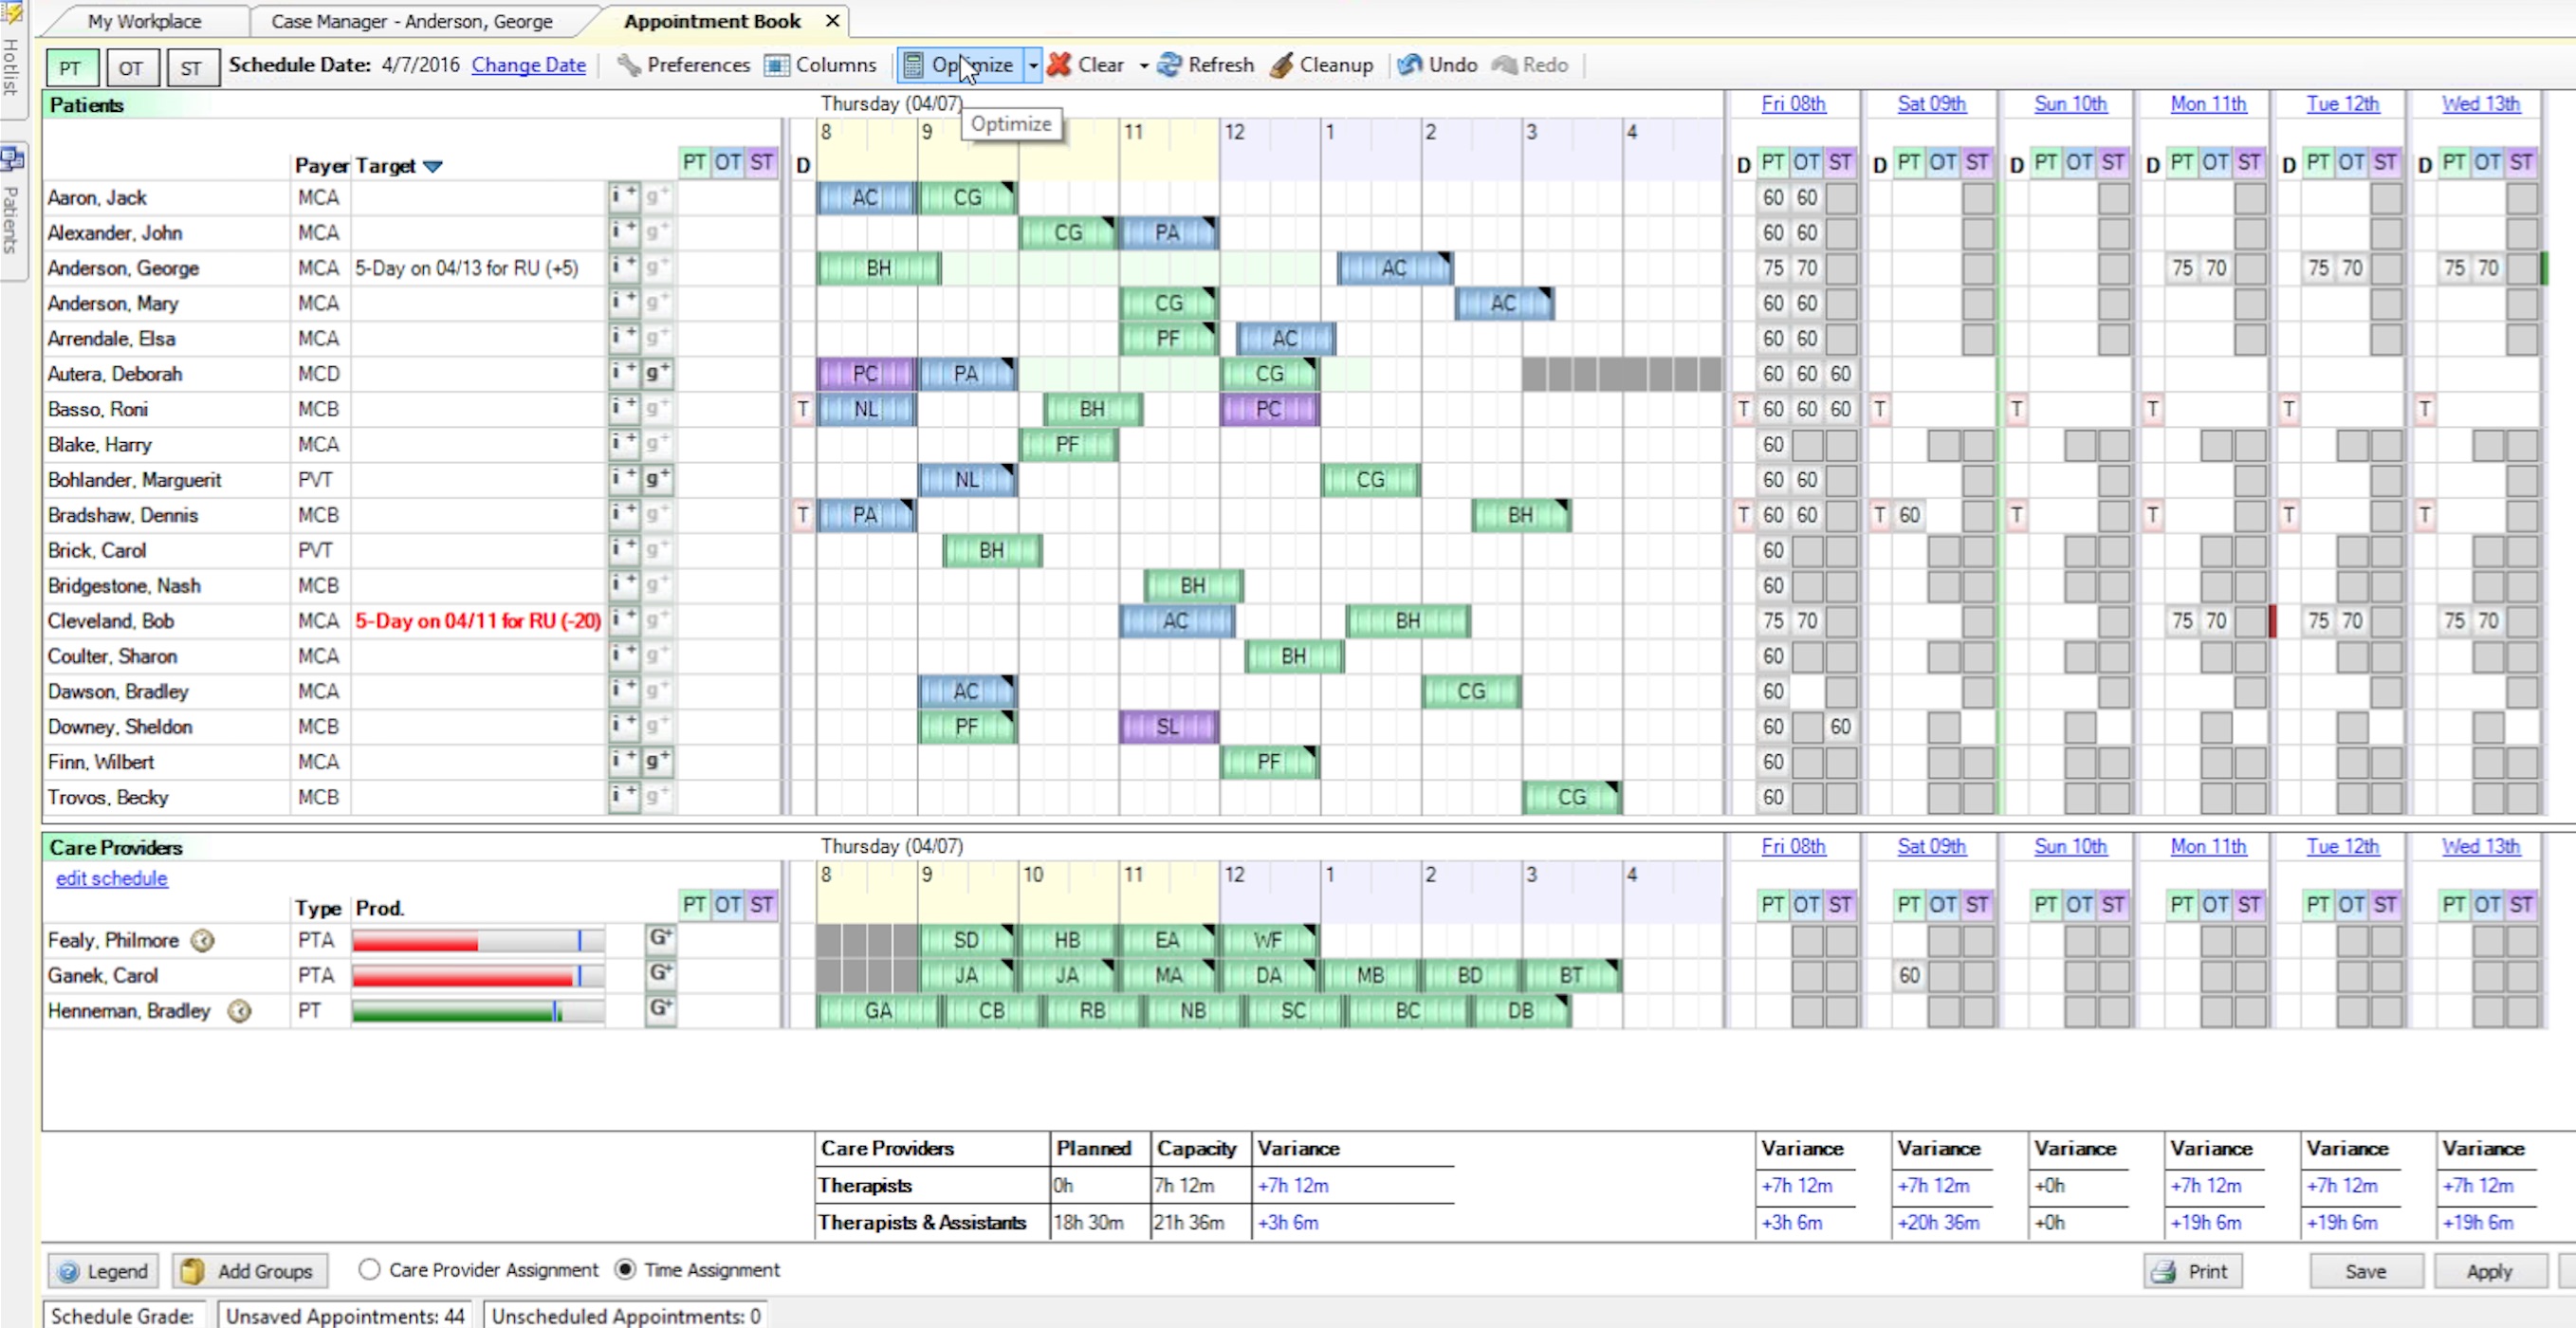Viewport: 2576px width, 1328px height.
Task: Click the Undo arrow icon
Action: coord(1410,65)
